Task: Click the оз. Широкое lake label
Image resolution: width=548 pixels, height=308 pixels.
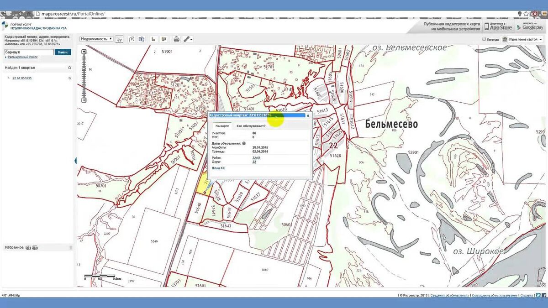Action: [x=479, y=251]
